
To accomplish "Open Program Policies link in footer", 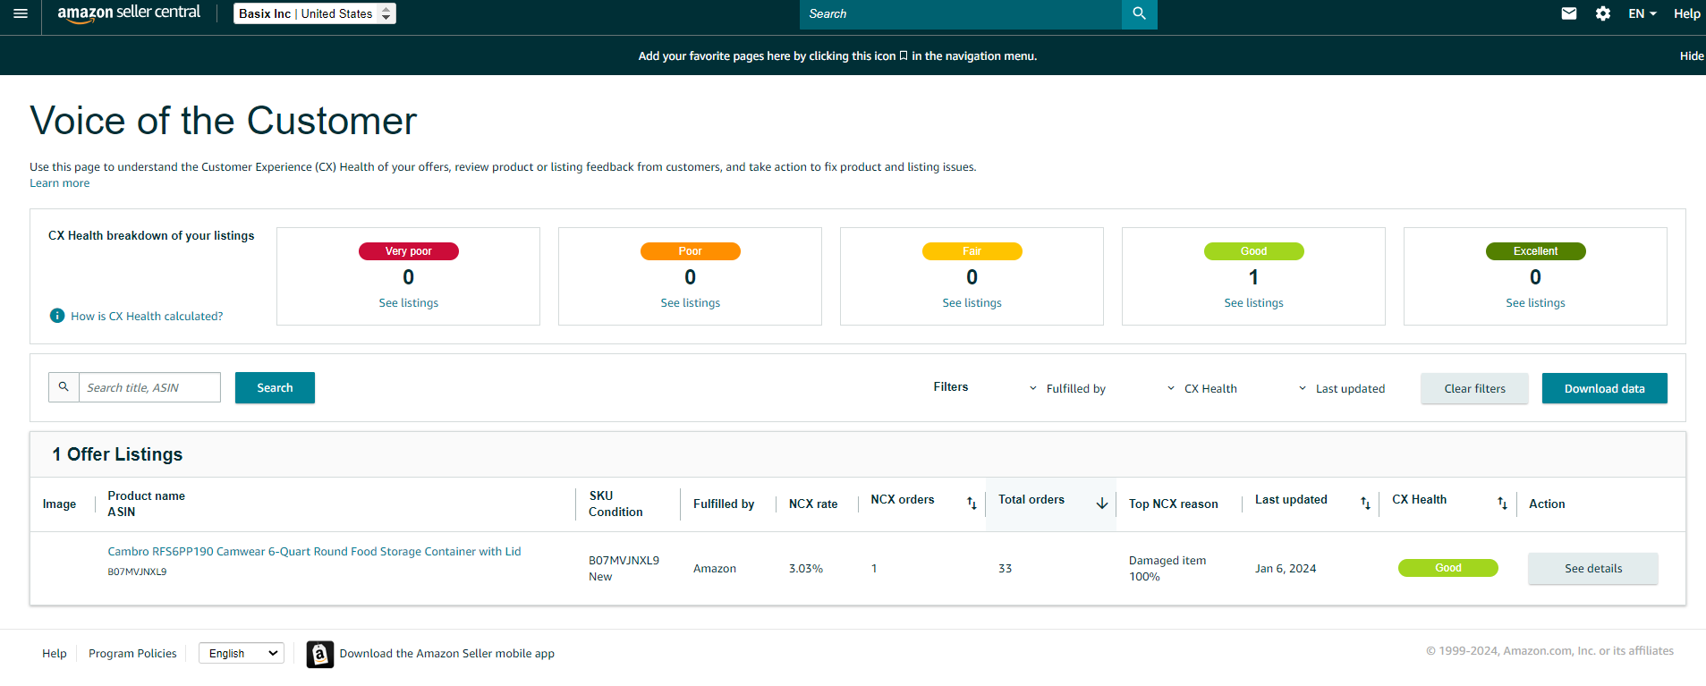I will point(132,654).
